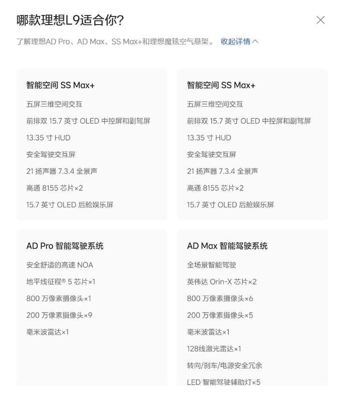The width and height of the screenshot is (342, 399).
Task: Click 英伟达 Orin-X 芯片×2 line
Action: pos(222,282)
